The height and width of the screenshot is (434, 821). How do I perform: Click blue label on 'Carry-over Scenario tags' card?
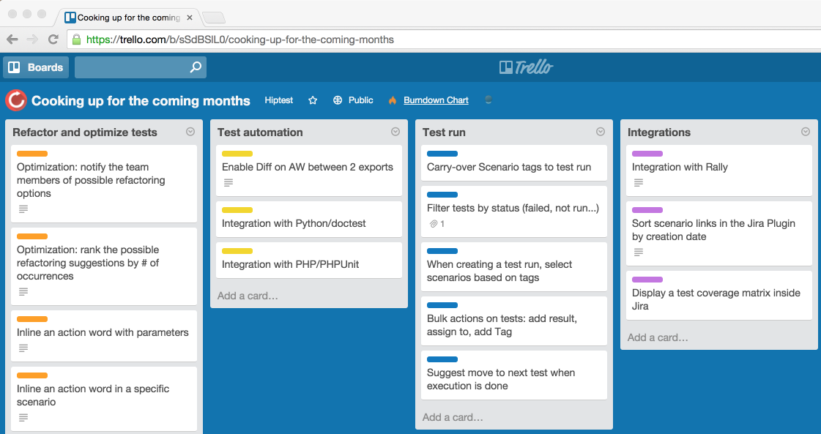coord(442,154)
